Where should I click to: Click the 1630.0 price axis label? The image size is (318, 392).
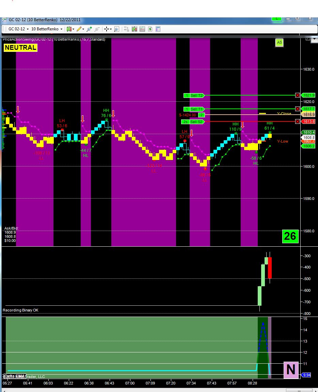309,69
